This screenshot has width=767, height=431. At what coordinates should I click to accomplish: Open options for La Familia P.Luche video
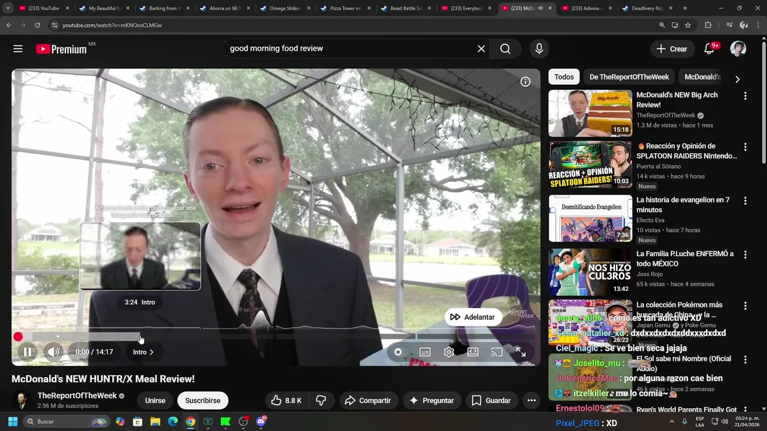coord(745,255)
